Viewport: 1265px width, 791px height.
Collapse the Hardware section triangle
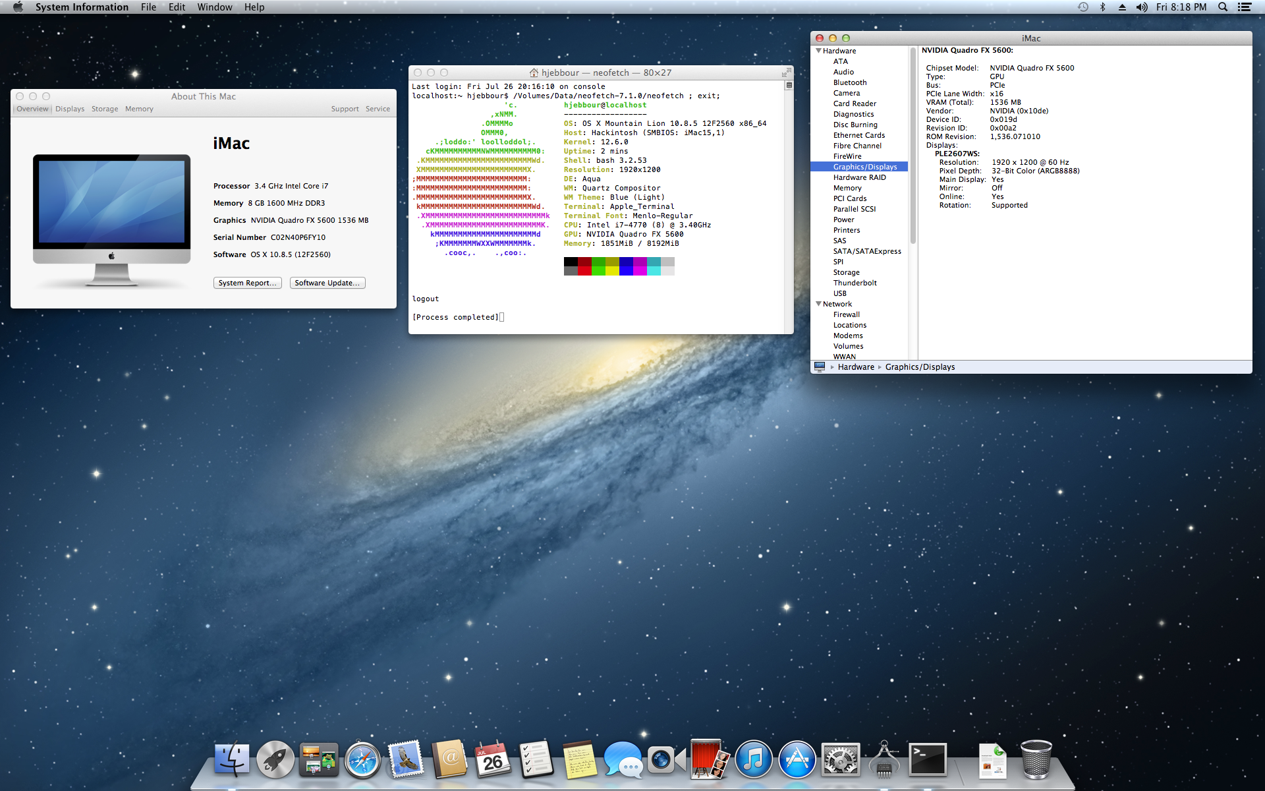(x=818, y=51)
